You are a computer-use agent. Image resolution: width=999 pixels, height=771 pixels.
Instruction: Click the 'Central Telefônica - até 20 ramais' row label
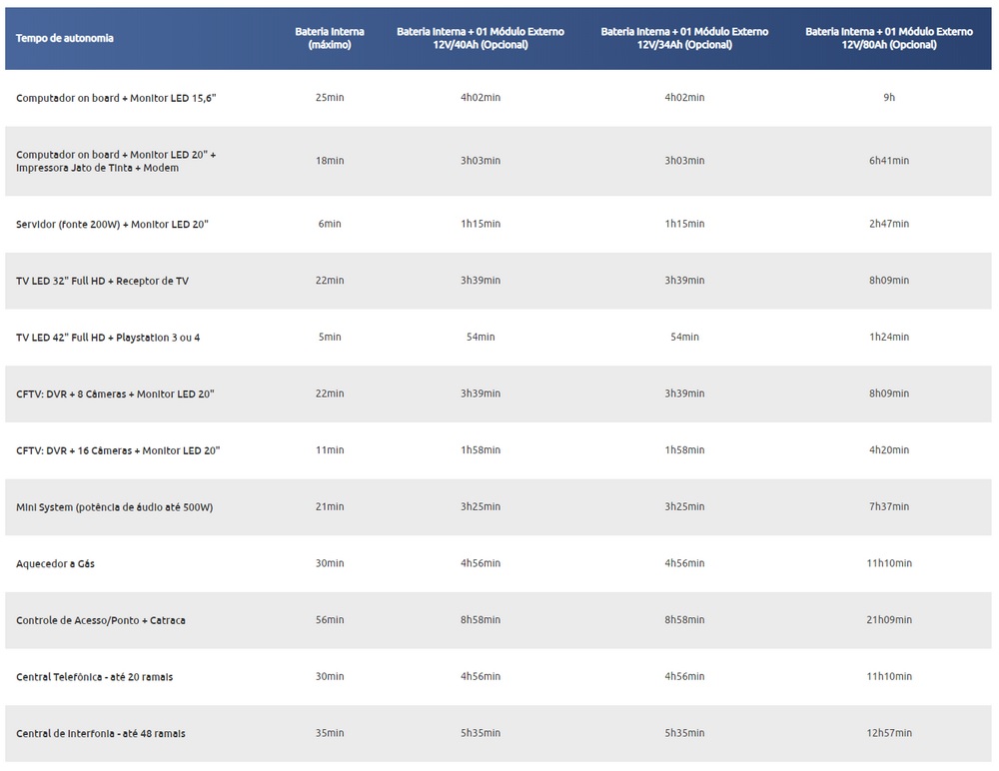(94, 677)
